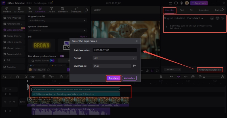
Task: Open subtitle settings gear icon
Action: [217, 18]
